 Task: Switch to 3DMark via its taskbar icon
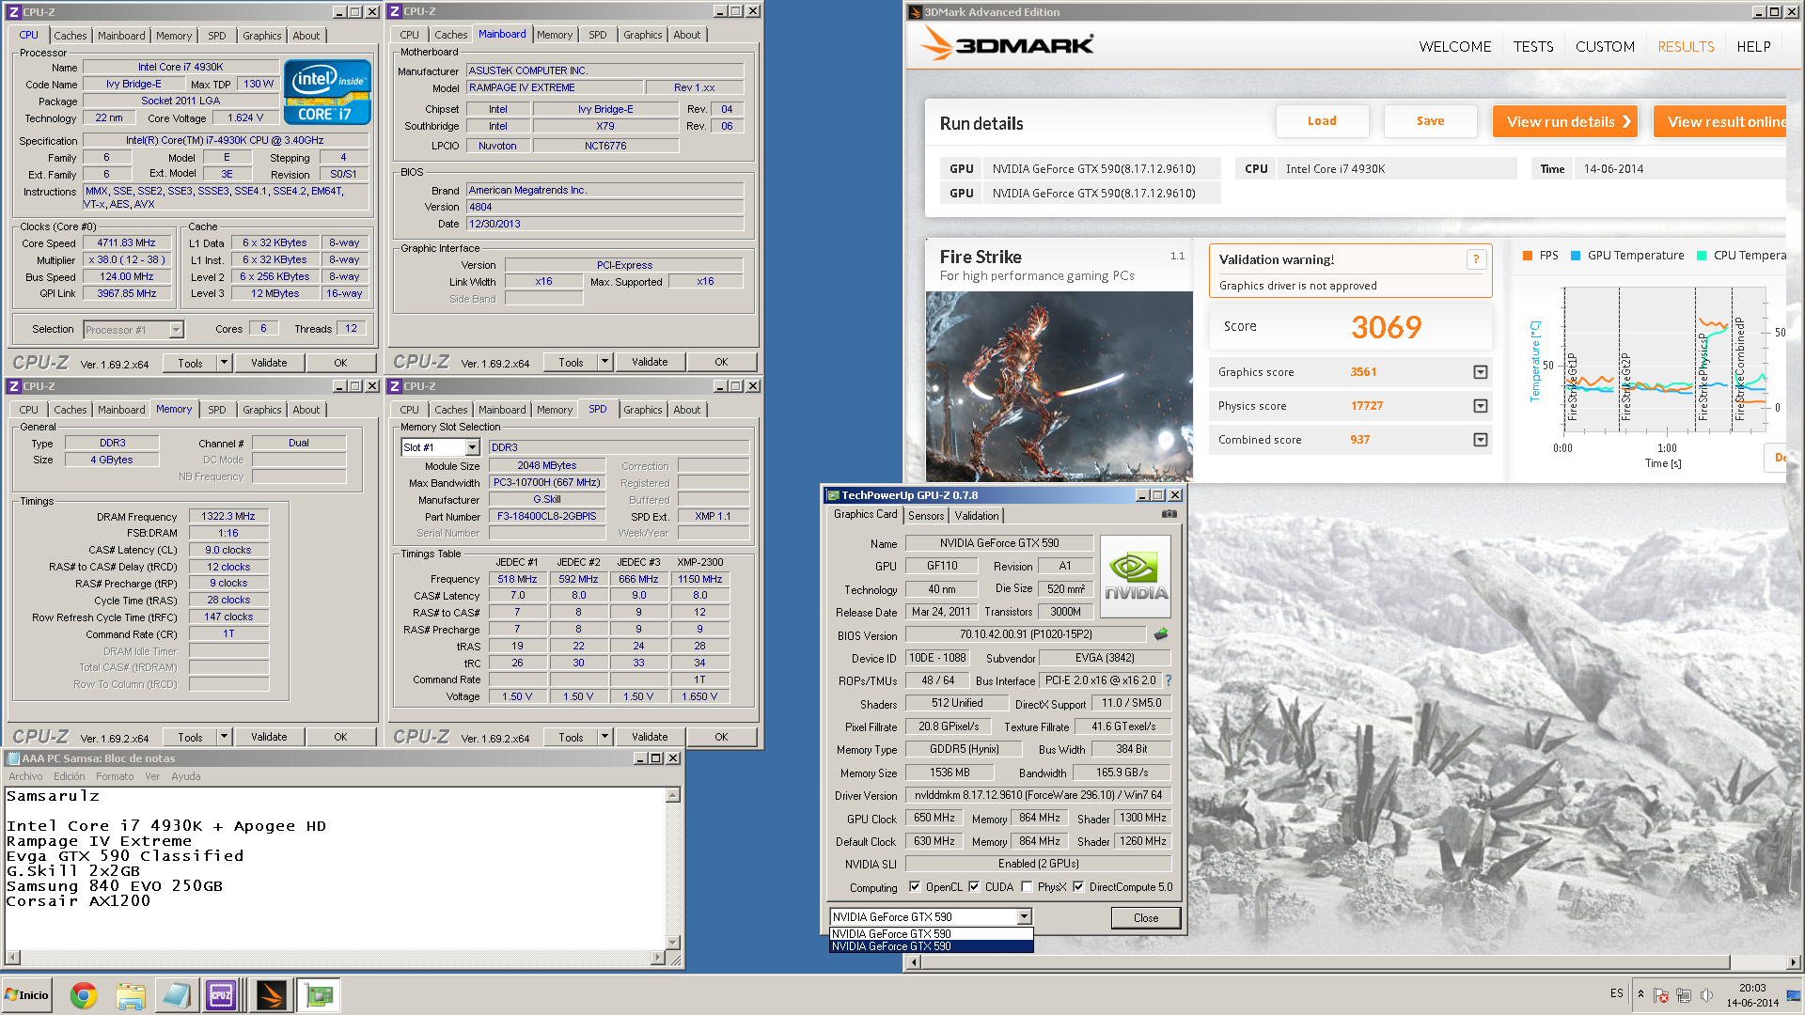pos(271,995)
